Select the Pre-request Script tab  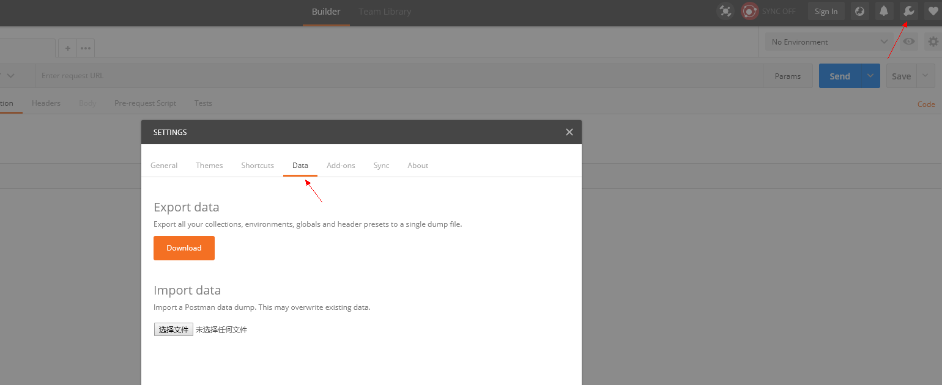[145, 103]
